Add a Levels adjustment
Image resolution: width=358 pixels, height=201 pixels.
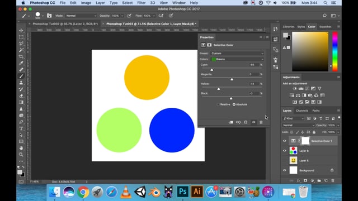pos(301,88)
